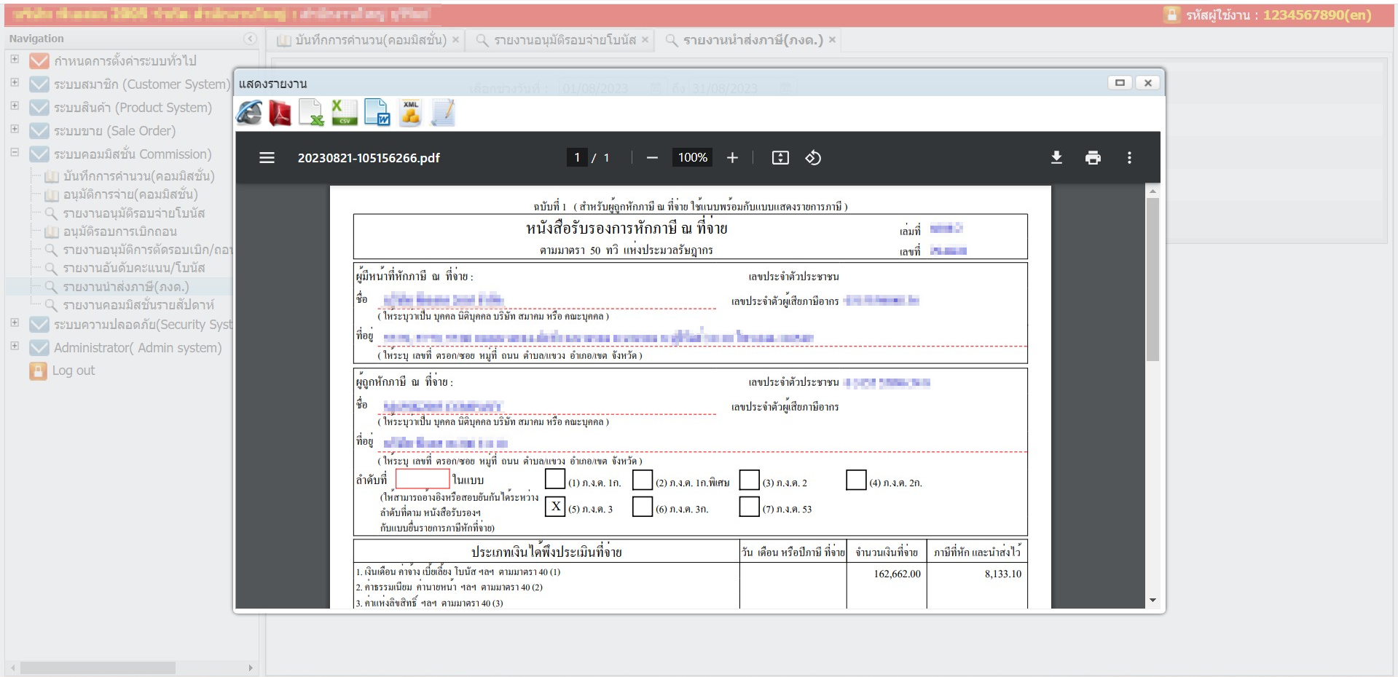The width and height of the screenshot is (1398, 677).
Task: Check the ภ.ง.ด. 1ก. checkbox
Action: [555, 480]
